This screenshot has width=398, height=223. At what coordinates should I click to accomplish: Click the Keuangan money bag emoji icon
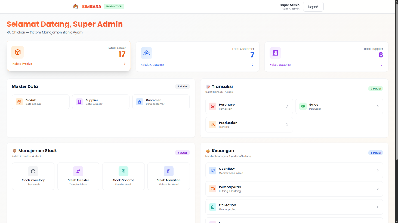(208, 151)
